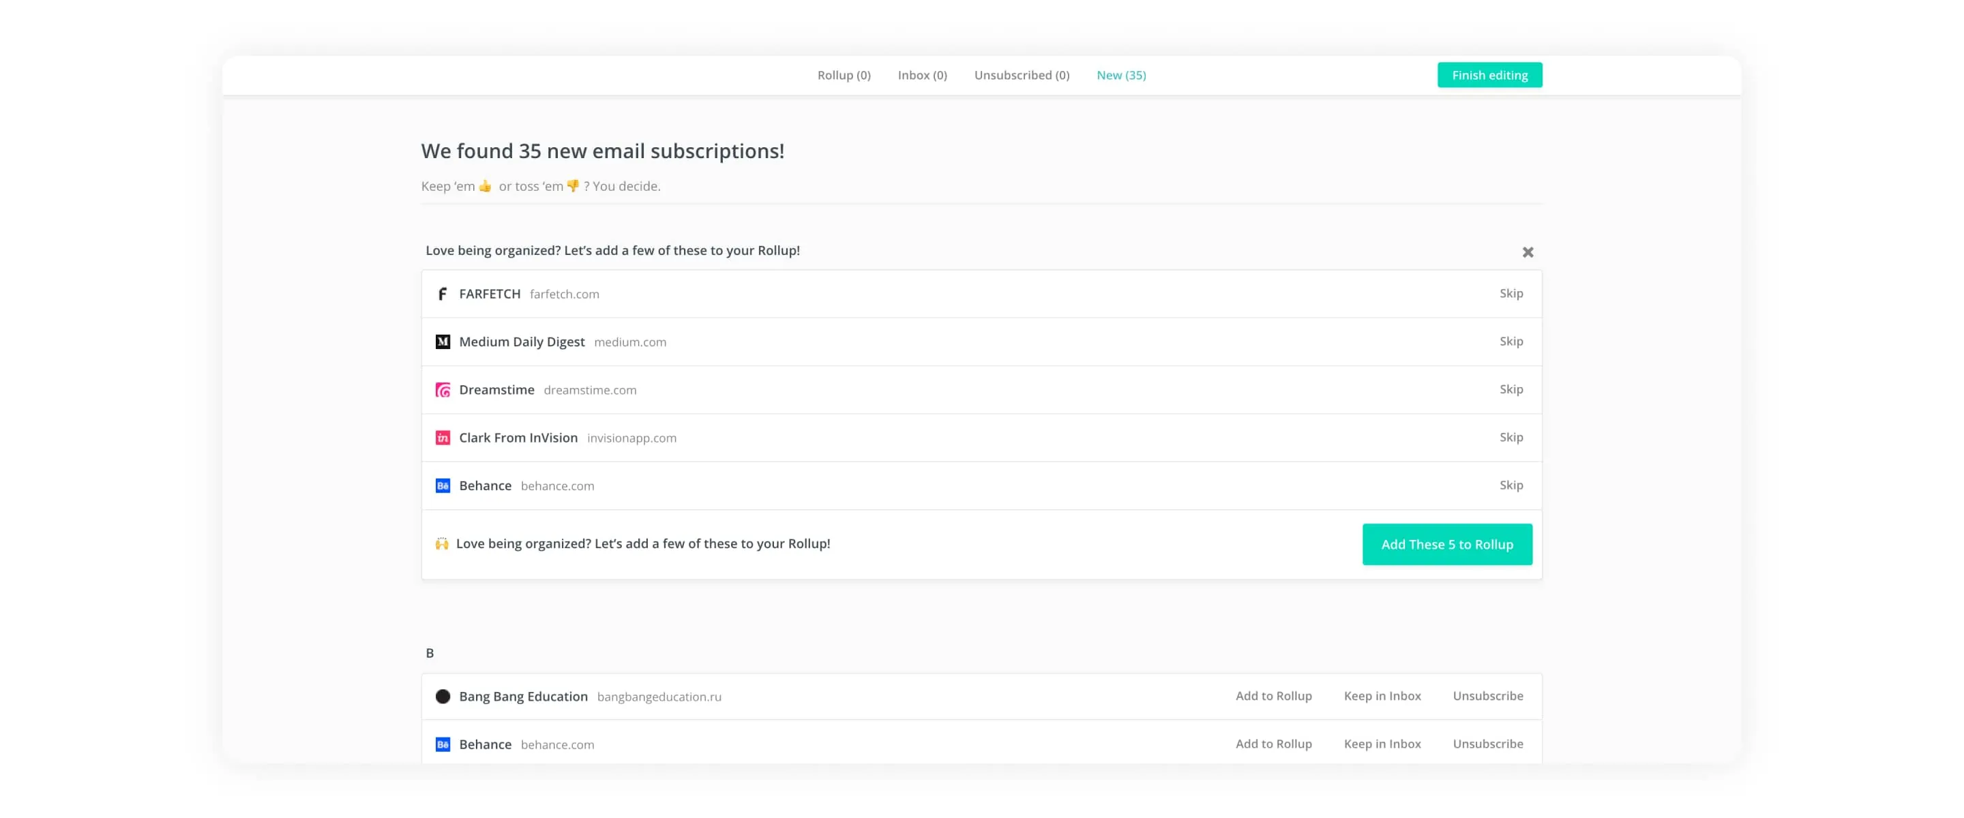Click the Add These 5 to Rollup button
Viewport: 1964px width, 818px height.
[x=1446, y=545]
